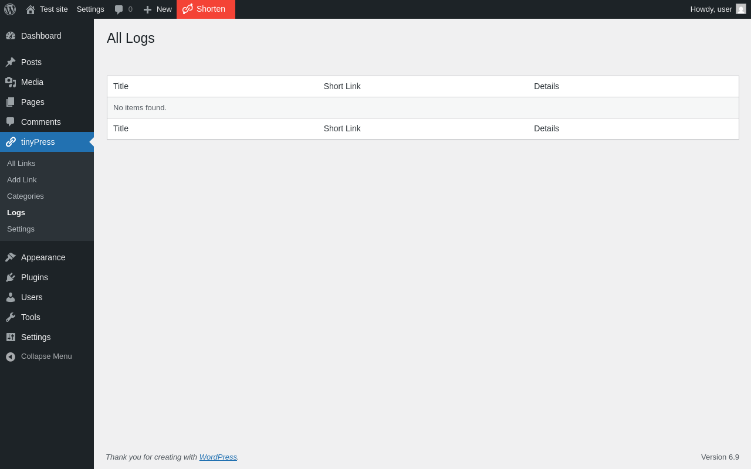The width and height of the screenshot is (751, 469).
Task: Open the comments bubble icon in admin bar
Action: tap(119, 9)
